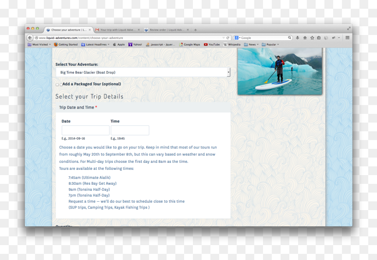Click the 7:45am (Ultimate Aialik) line
Image resolution: width=377 pixels, height=260 pixels.
89,178
